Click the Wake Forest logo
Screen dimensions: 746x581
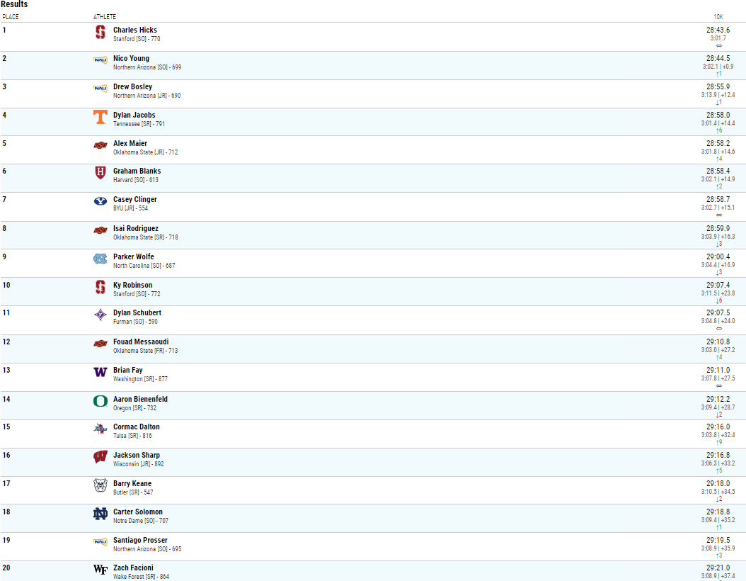tap(101, 570)
